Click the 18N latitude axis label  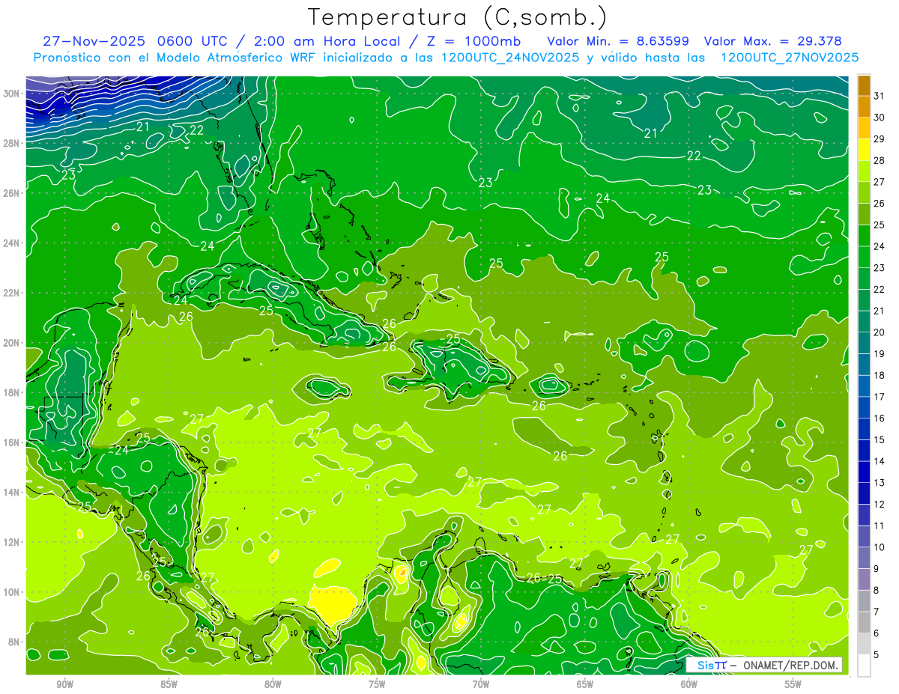[x=12, y=392]
